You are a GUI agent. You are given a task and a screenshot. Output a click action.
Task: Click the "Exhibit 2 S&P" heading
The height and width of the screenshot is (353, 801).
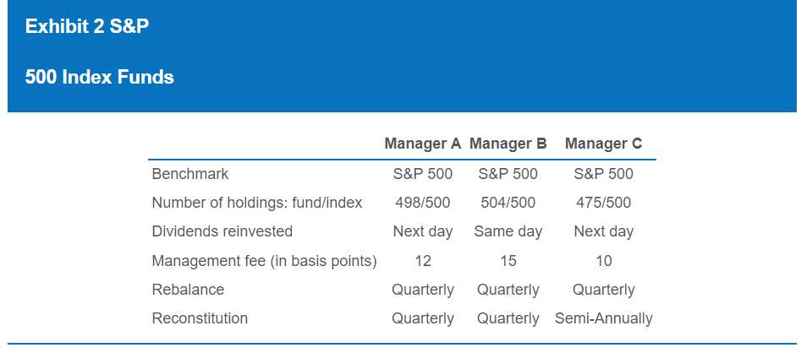pos(87,27)
